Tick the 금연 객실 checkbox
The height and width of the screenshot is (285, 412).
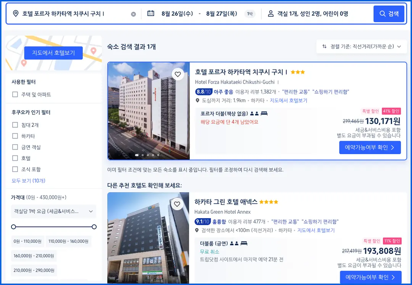coord(15,147)
